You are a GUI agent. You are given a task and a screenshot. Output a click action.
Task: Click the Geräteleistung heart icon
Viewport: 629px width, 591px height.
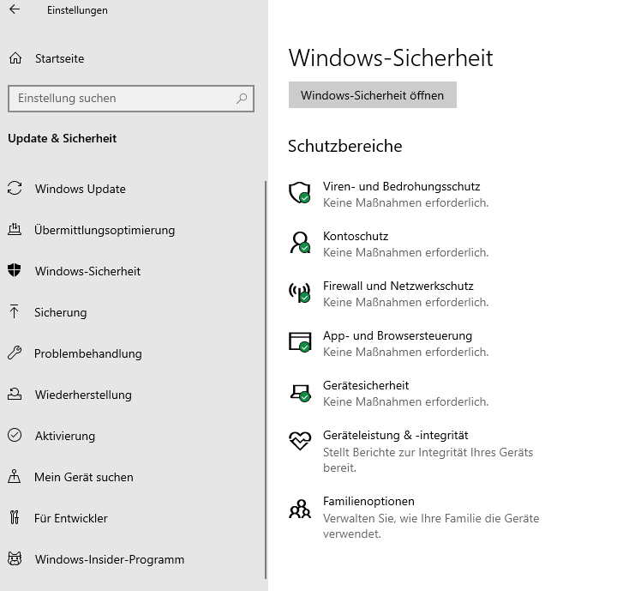[300, 440]
